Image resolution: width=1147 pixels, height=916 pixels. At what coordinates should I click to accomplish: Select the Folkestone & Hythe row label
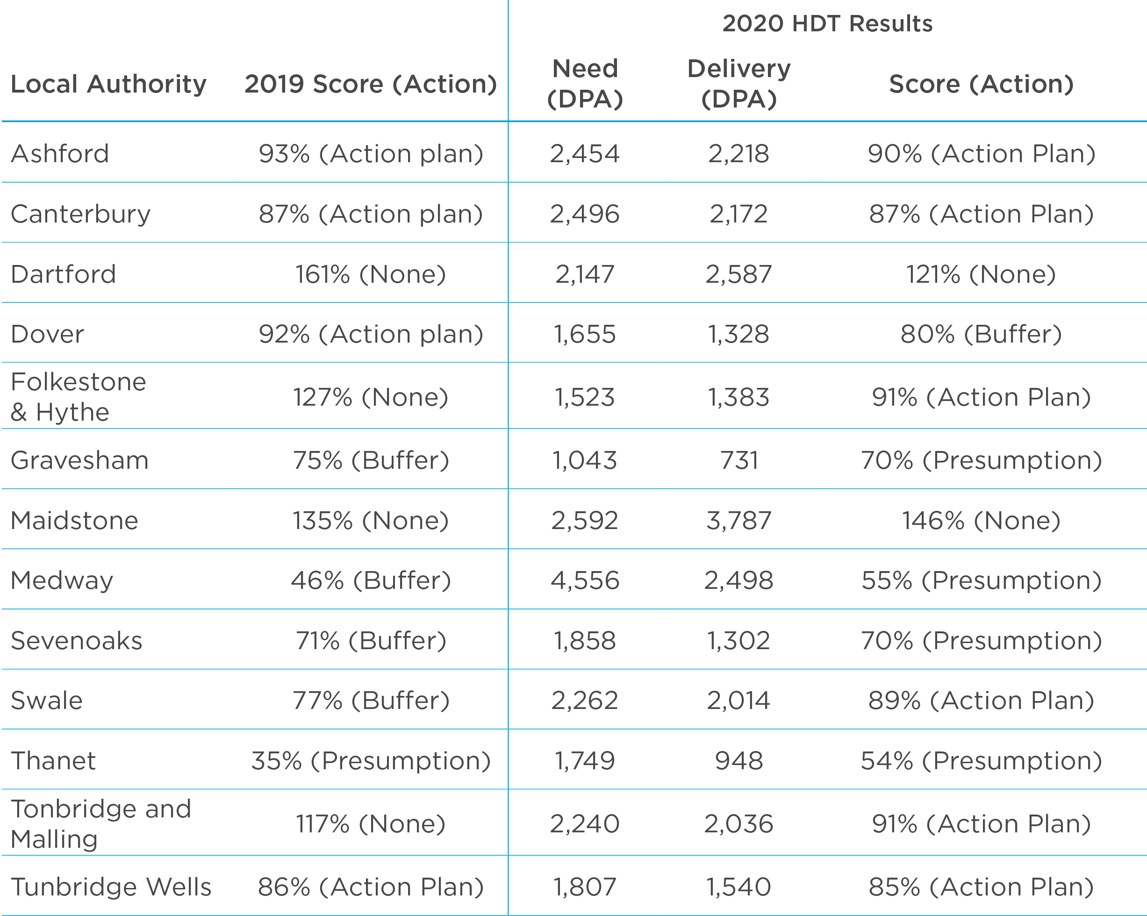78,397
